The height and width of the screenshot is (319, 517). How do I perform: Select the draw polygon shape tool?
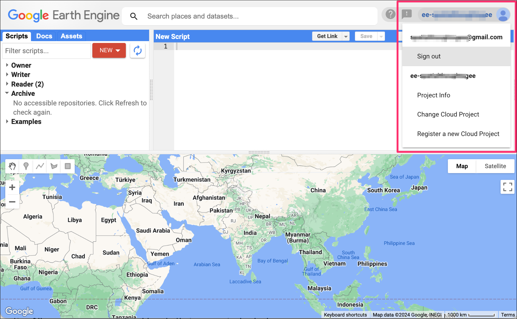point(54,166)
